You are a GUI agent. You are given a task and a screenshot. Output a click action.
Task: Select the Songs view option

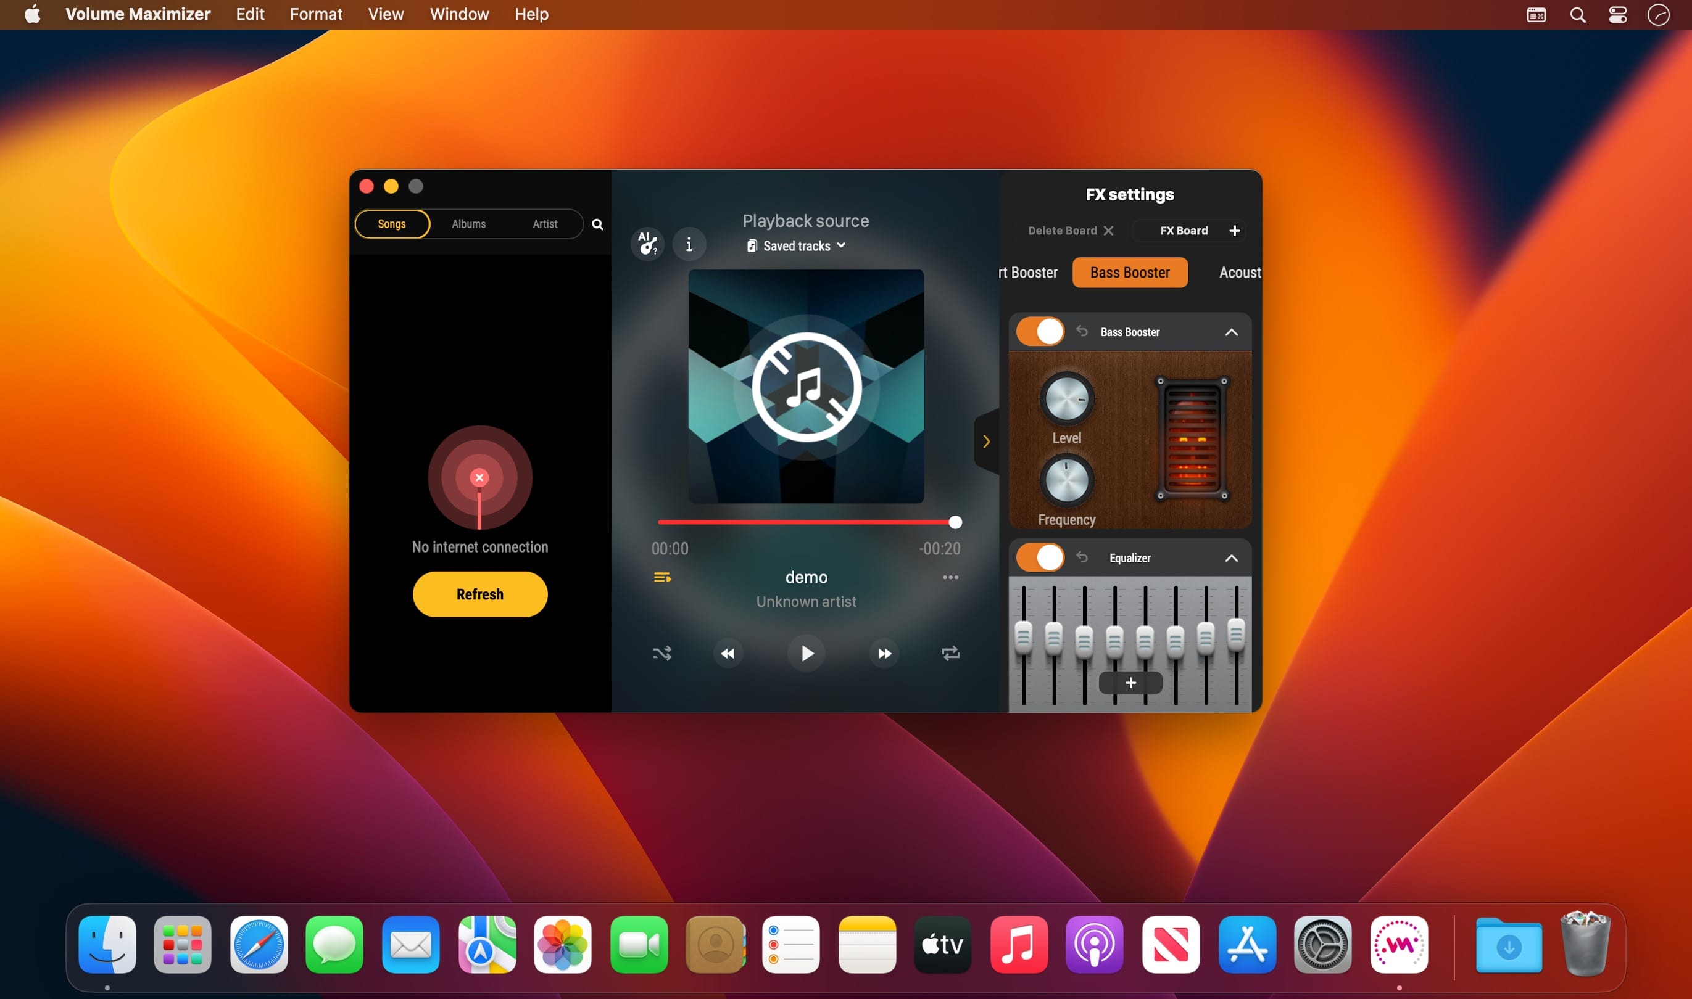[392, 224]
